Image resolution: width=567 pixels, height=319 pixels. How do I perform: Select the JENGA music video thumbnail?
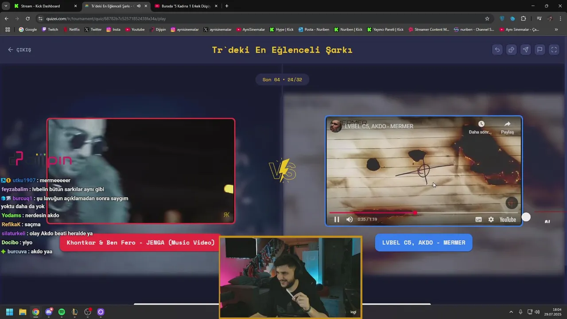pos(141,171)
